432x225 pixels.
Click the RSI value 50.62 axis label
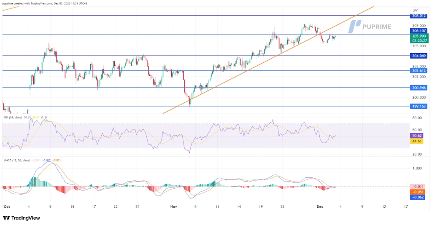(417, 136)
